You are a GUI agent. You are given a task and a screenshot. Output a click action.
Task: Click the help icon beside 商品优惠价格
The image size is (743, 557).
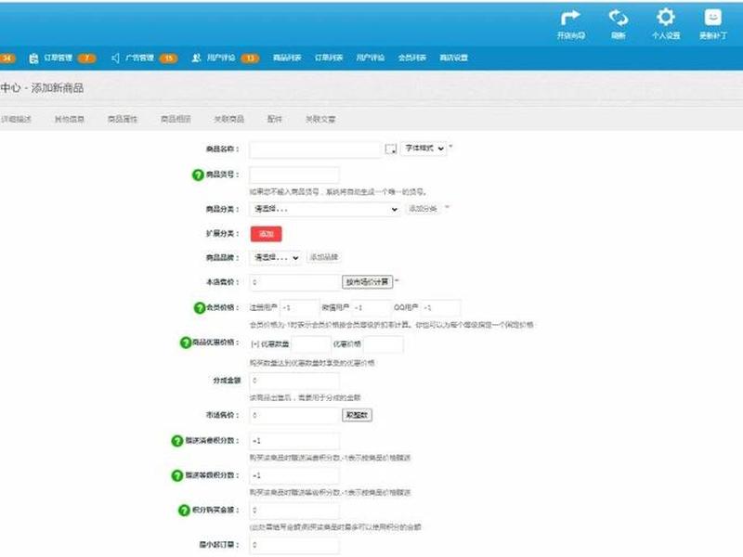coord(185,343)
